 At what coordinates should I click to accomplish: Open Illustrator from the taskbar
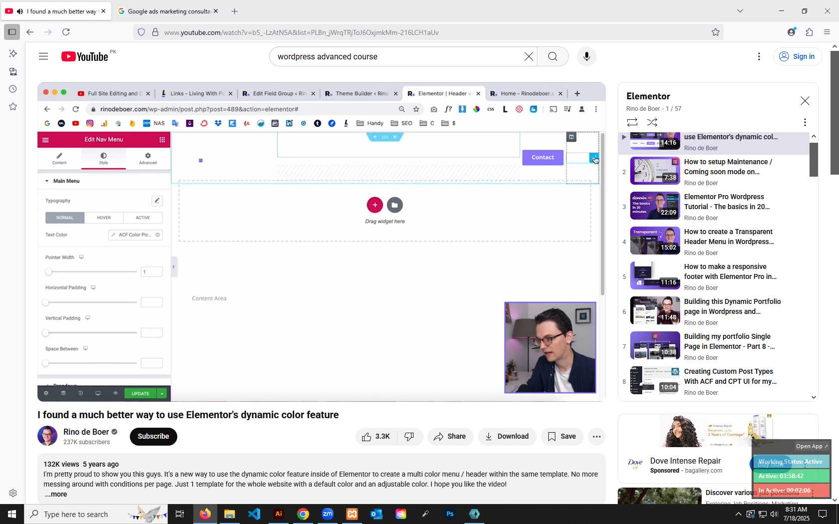click(279, 514)
